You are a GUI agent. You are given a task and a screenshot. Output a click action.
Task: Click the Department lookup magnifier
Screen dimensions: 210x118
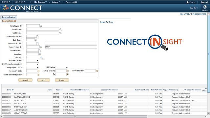(40, 50)
